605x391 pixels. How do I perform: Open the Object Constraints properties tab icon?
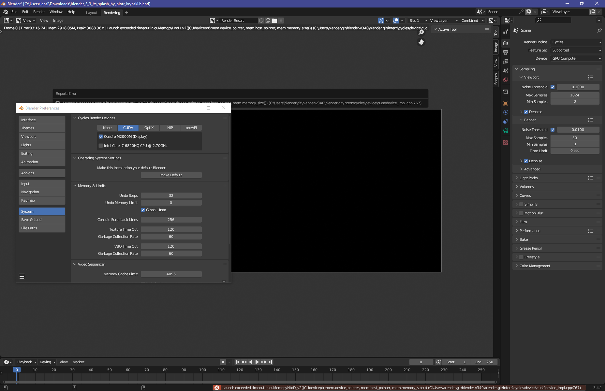pyautogui.click(x=506, y=122)
